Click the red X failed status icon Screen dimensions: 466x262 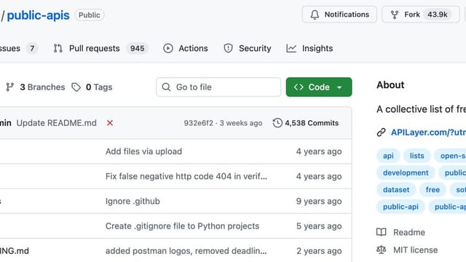(110, 123)
